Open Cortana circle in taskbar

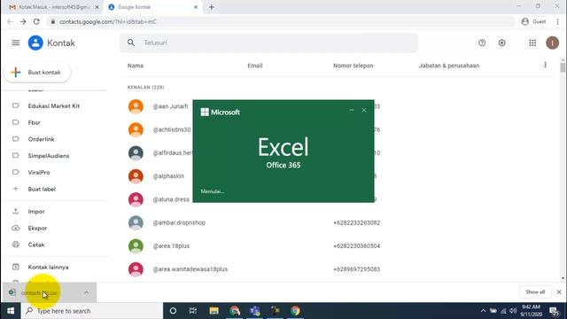pos(173,311)
